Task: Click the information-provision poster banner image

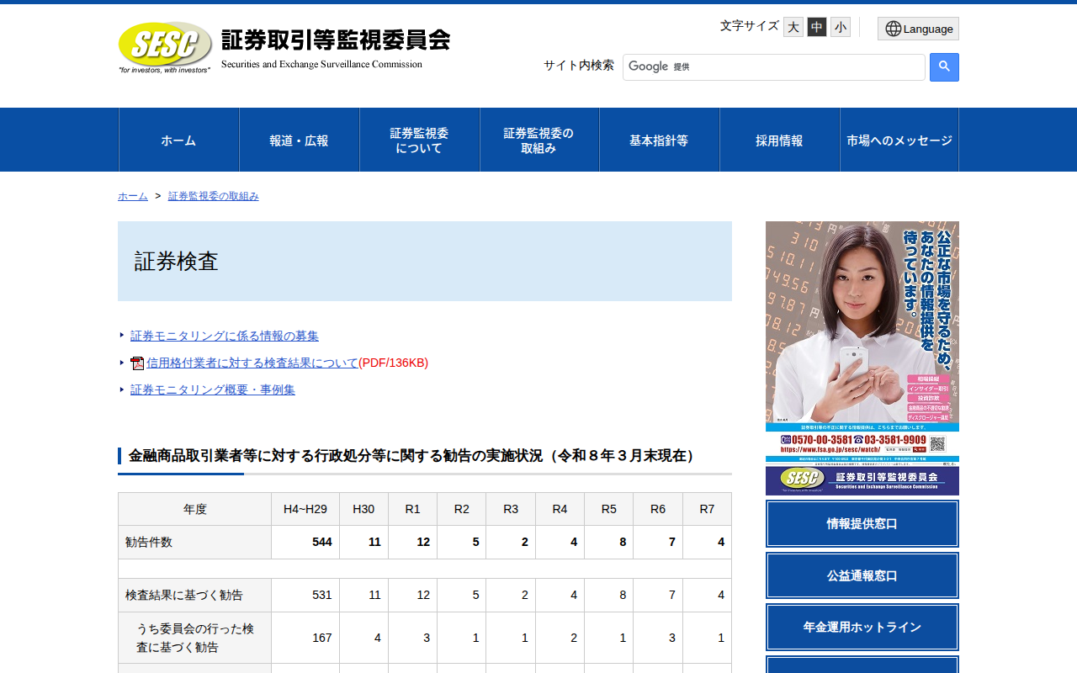Action: click(x=862, y=358)
